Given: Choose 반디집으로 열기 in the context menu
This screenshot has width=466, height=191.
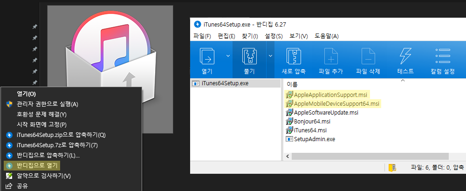Looking at the screenshot, I should [x=71, y=165].
